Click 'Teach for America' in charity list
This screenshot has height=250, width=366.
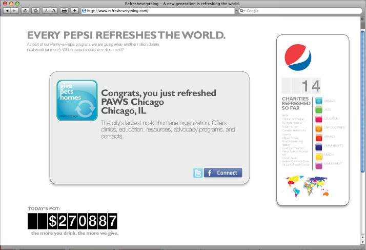tap(292, 123)
